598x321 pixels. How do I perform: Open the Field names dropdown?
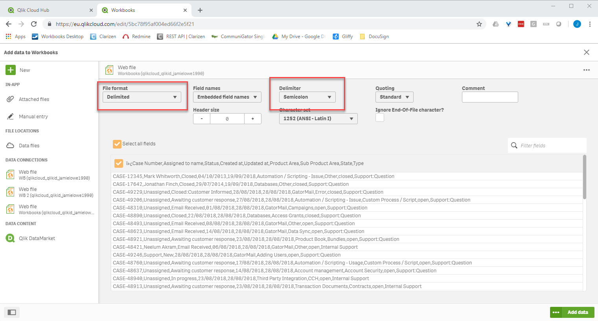click(x=227, y=97)
